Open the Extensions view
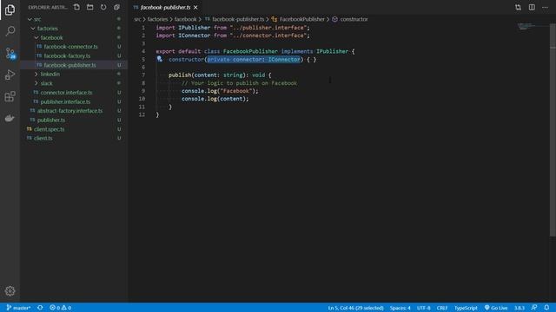The width and height of the screenshot is (556, 312). coord(10,96)
